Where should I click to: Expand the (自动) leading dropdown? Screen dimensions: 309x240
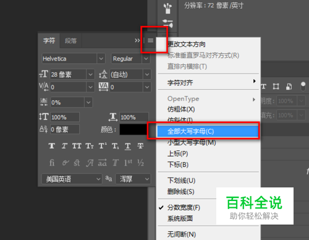(147, 74)
